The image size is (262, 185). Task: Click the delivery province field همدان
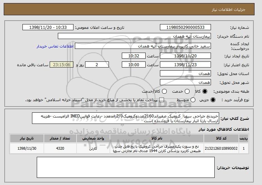185,74
